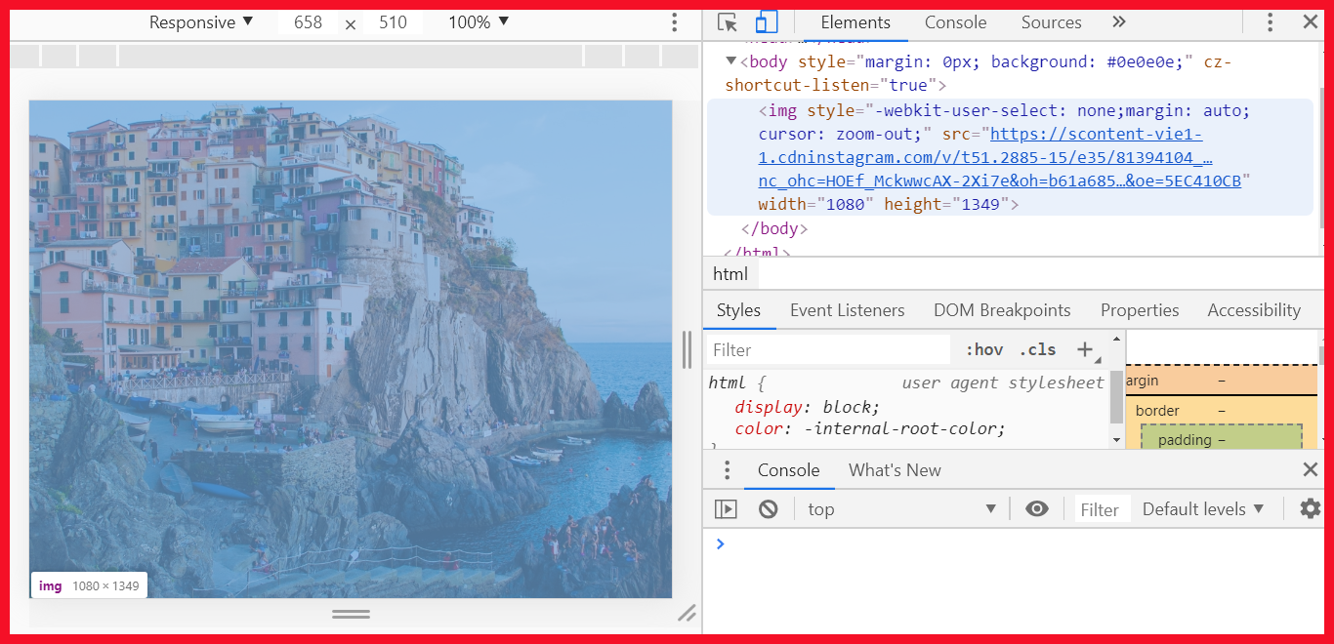
Task: Open drawer three-dot menu beside Console
Action: (726, 470)
